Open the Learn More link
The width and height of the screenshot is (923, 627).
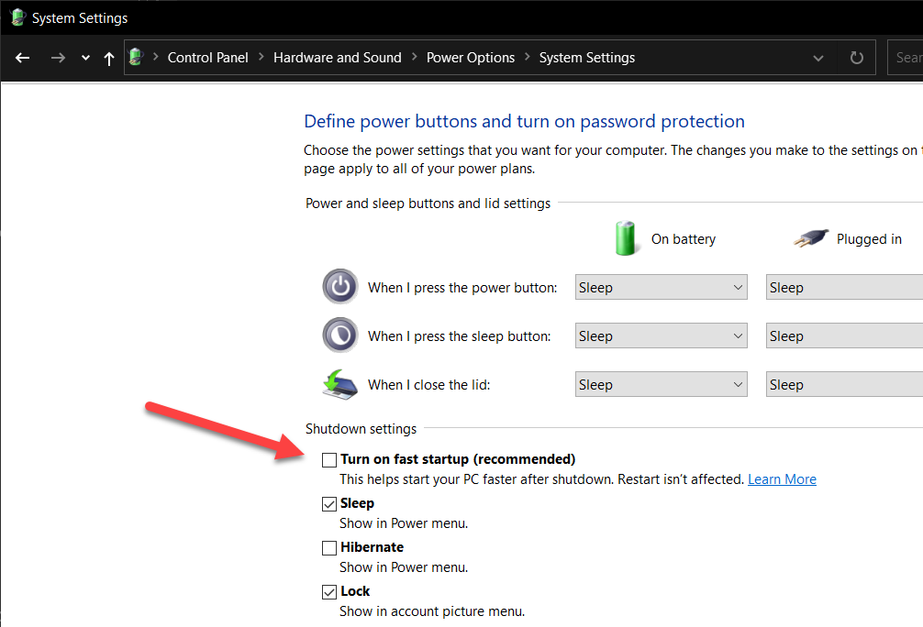[782, 478]
